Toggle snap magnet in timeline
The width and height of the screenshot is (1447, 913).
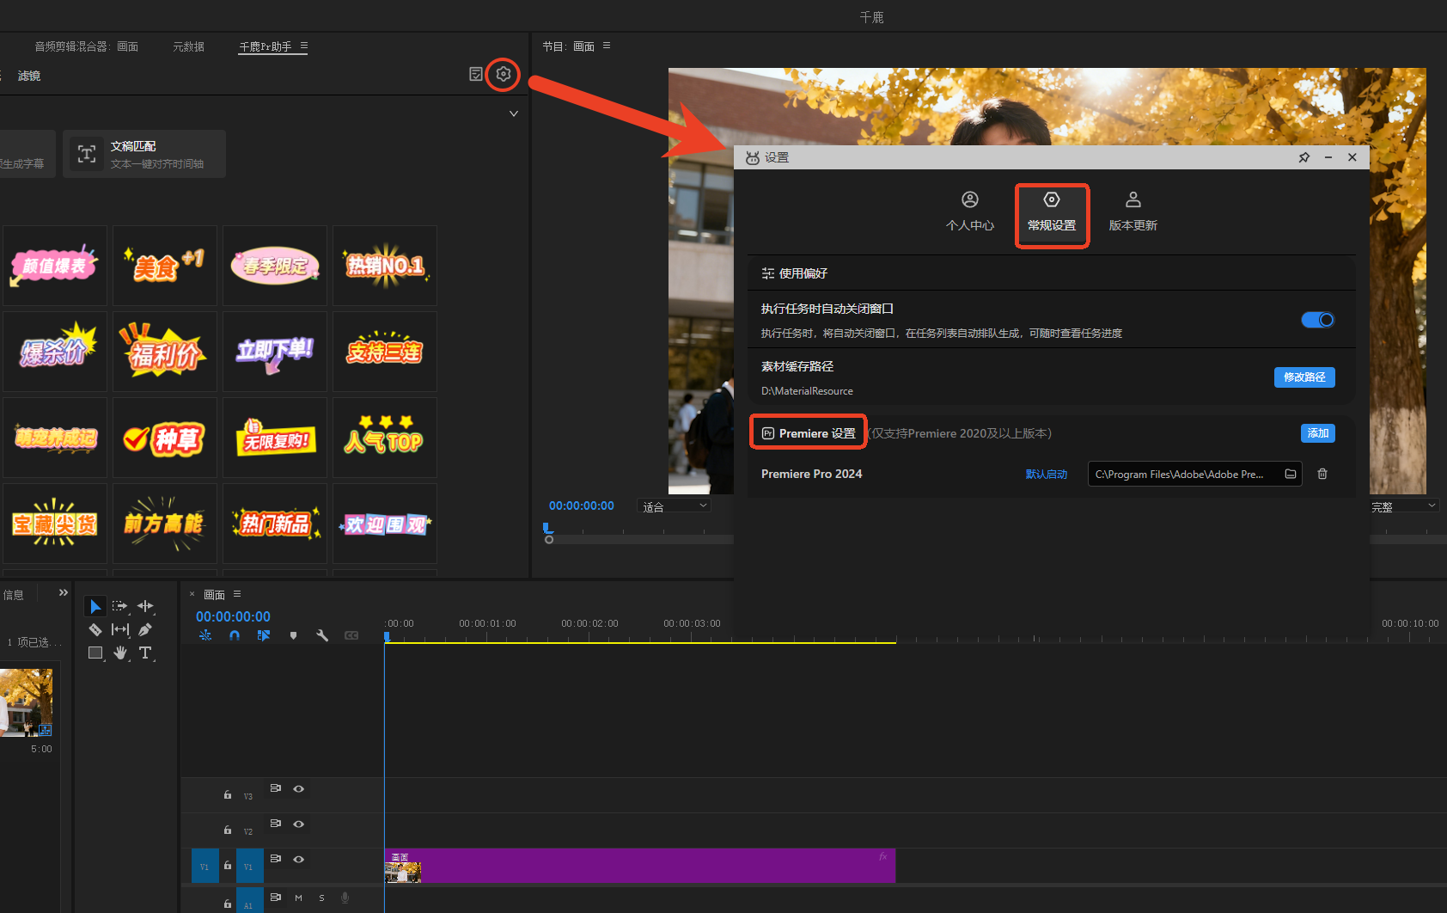(235, 635)
